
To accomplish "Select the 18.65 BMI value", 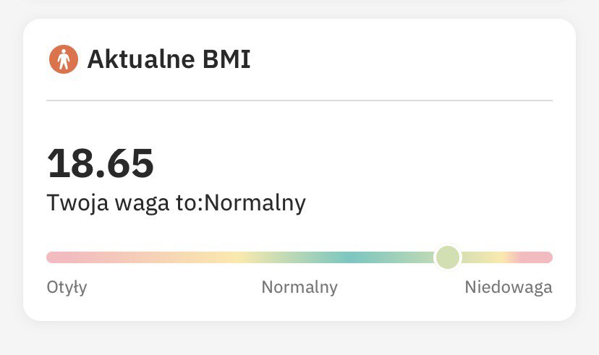I will [x=101, y=163].
